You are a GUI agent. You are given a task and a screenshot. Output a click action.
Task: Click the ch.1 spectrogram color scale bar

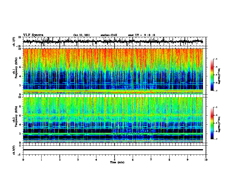click(x=212, y=75)
